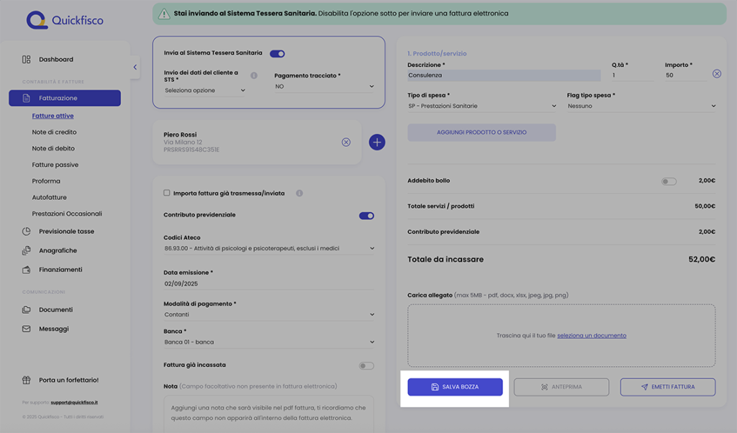Open Previsionale tasse from sidebar
Viewport: 737px width, 433px height.
point(66,232)
